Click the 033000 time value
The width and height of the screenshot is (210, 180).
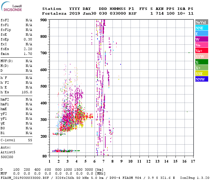point(118,13)
